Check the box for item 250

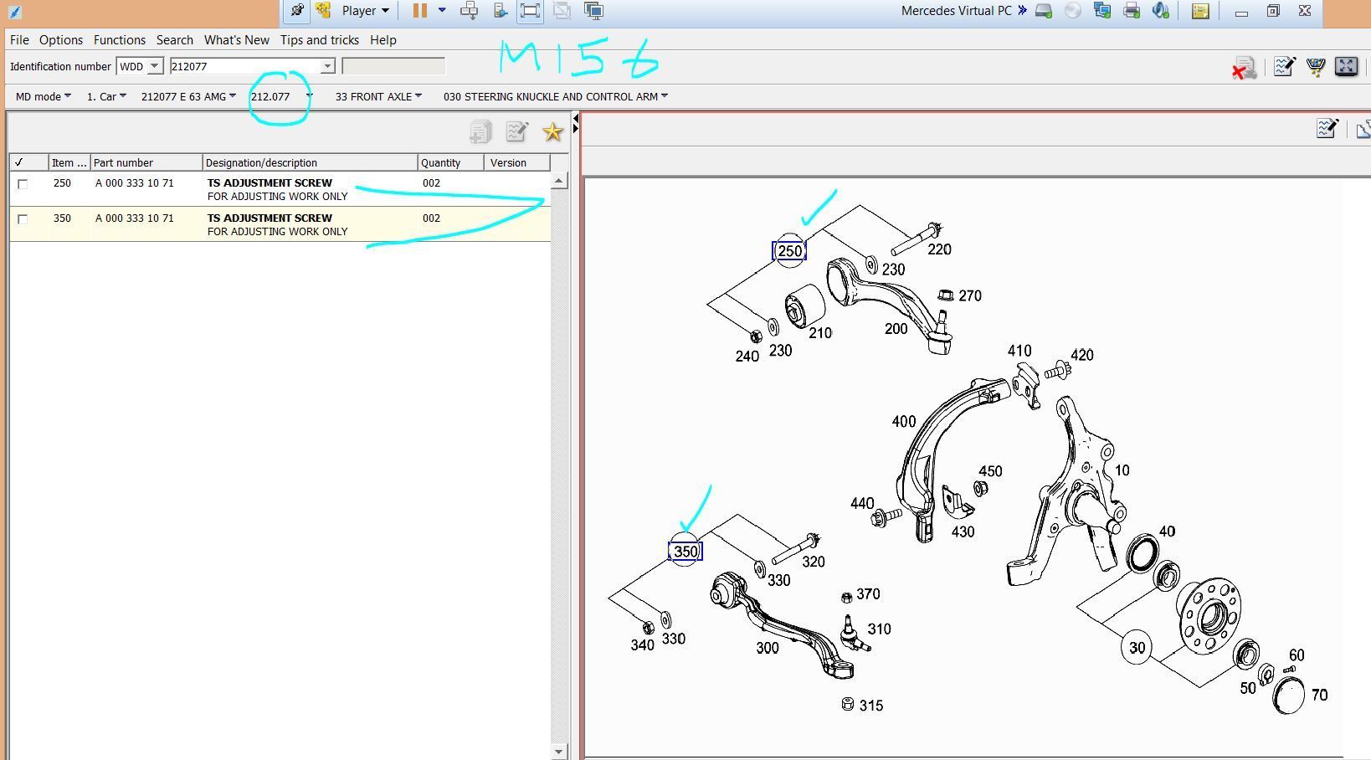23,184
